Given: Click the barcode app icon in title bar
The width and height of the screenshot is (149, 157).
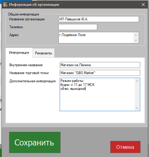Looking at the screenshot, I should (x=5, y=5).
